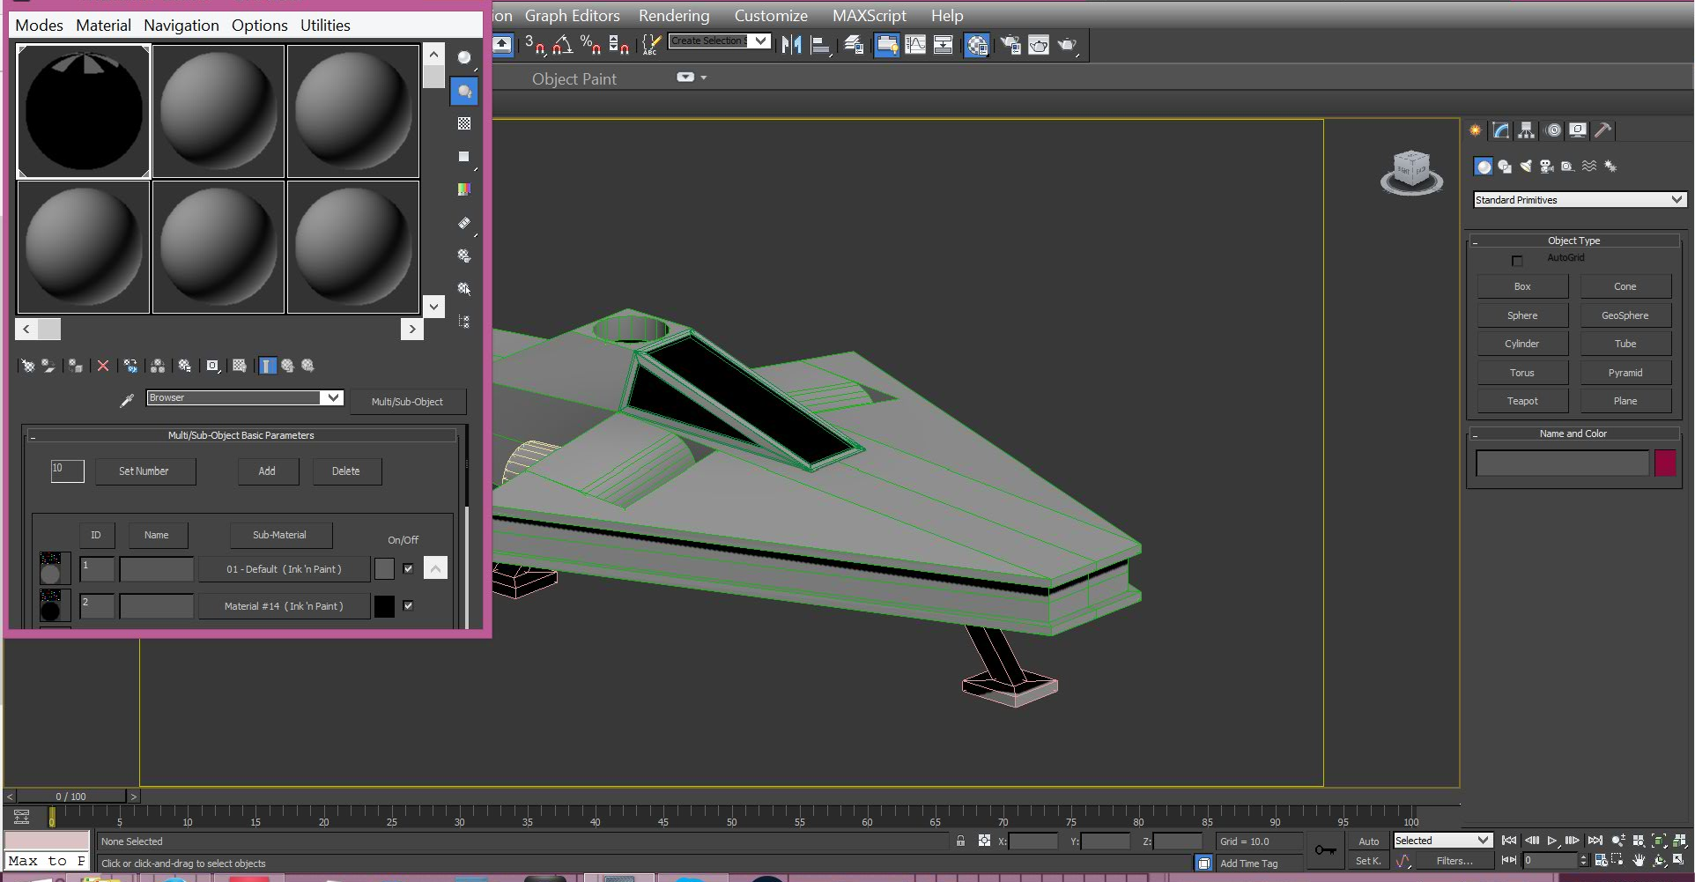The image size is (1695, 882).
Task: Toggle the material editor Backlight icon
Action: 464,91
